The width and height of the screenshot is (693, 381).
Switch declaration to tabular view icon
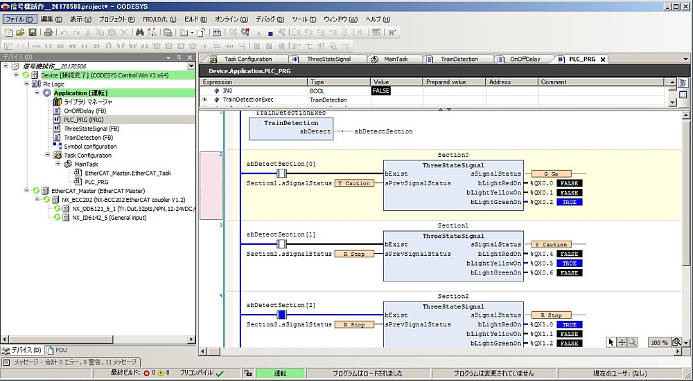coord(683,94)
